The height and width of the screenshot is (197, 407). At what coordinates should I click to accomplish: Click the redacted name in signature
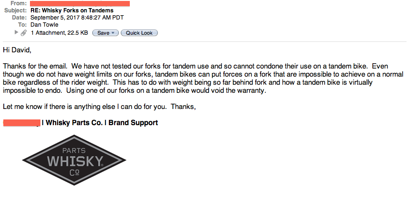(22, 123)
